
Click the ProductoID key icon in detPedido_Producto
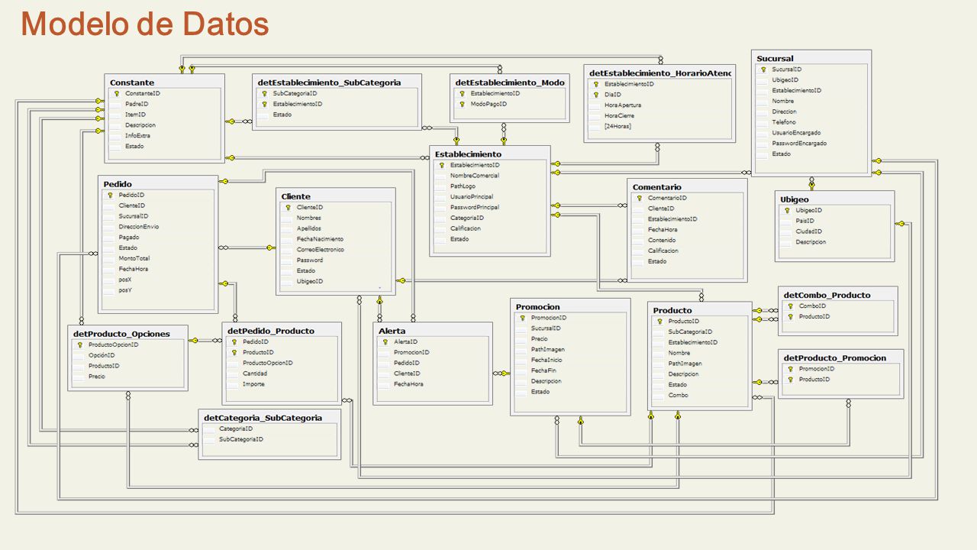(x=234, y=352)
